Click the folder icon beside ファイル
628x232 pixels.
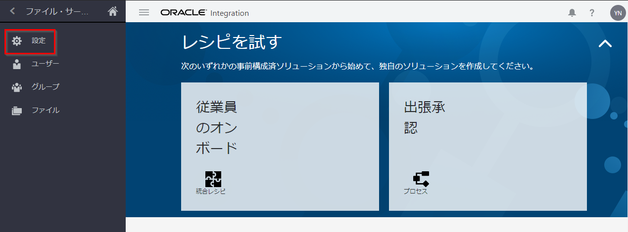pos(17,111)
